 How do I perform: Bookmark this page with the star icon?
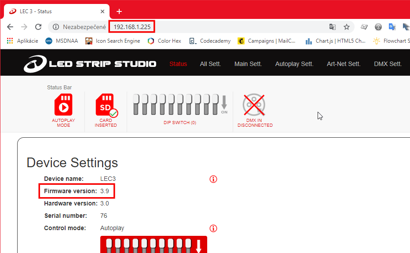pyautogui.click(x=347, y=27)
